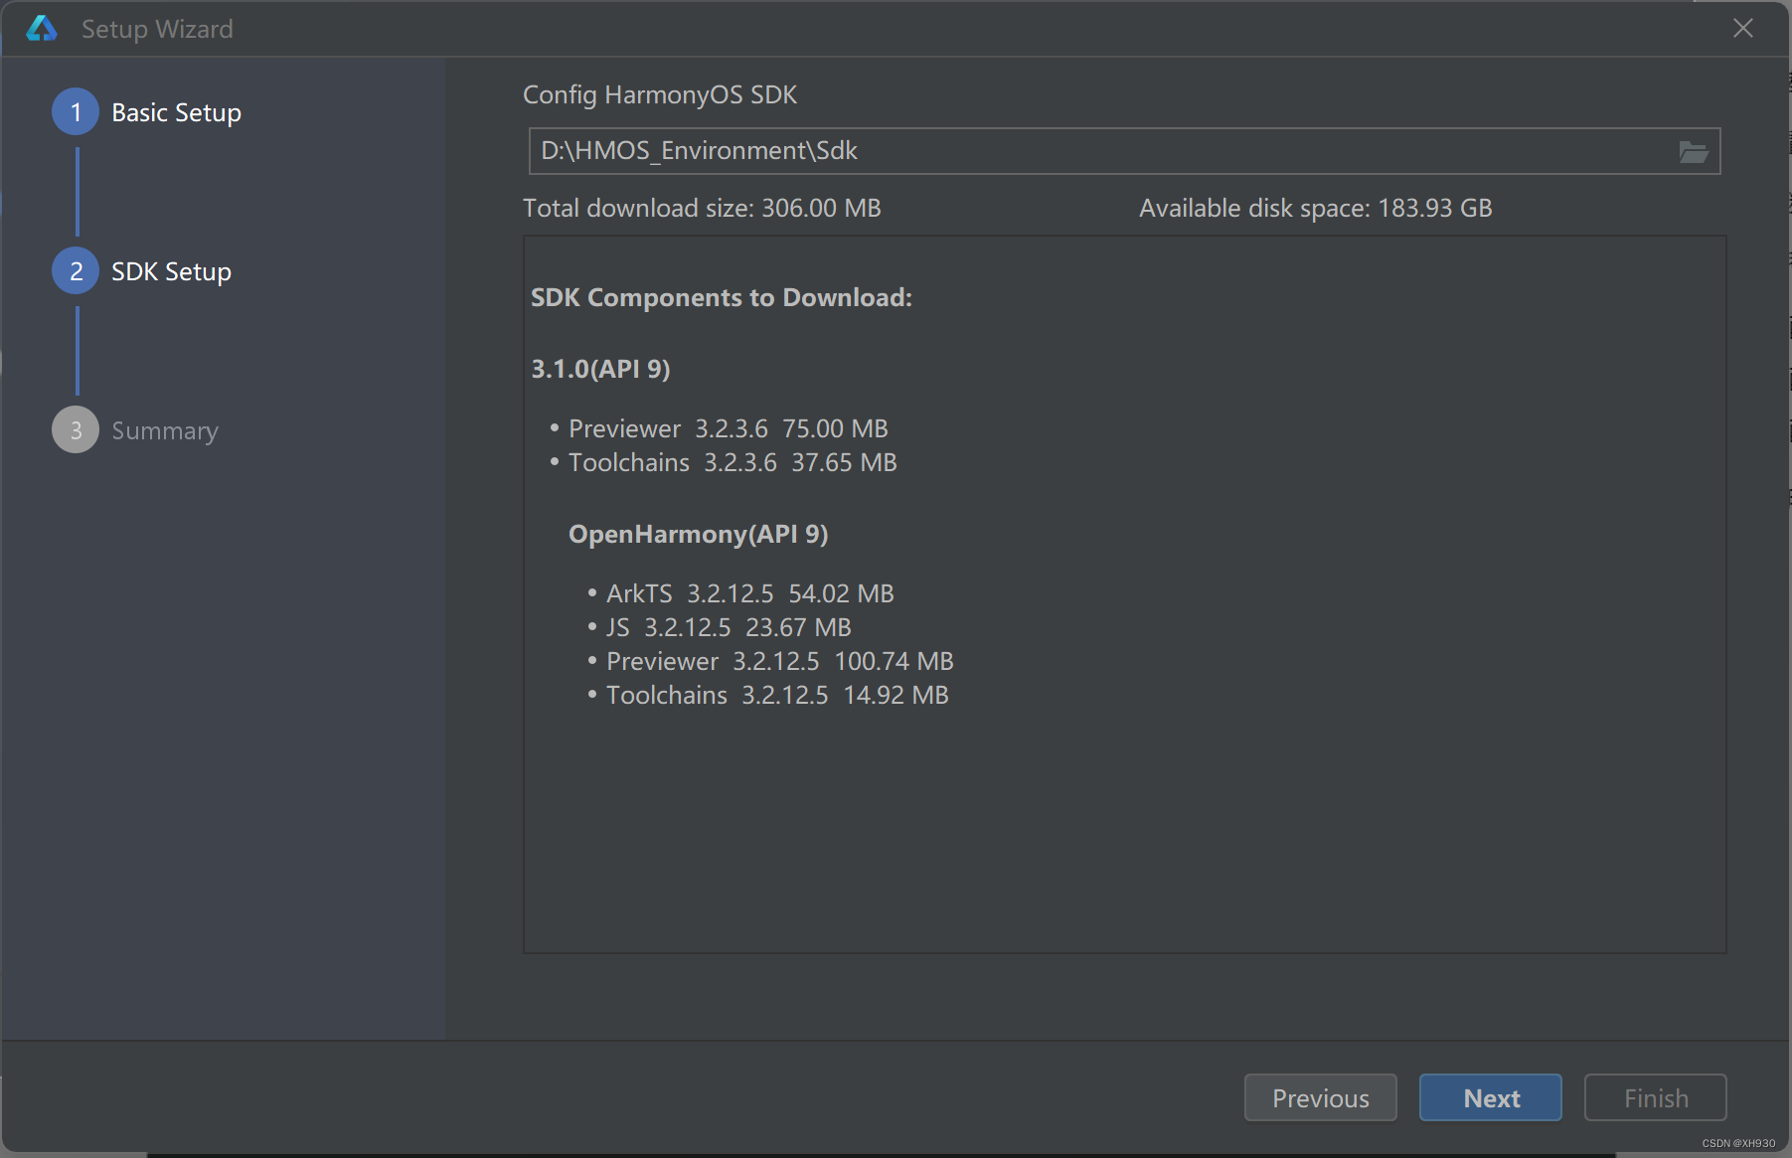
Task: Click the 3.1.0(API 9) heading
Action: pyautogui.click(x=600, y=369)
